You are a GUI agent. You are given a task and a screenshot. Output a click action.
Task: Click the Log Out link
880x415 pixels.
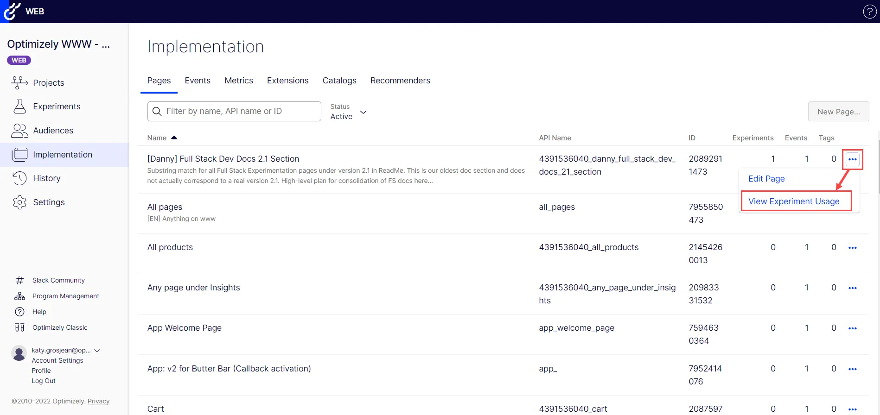(44, 381)
